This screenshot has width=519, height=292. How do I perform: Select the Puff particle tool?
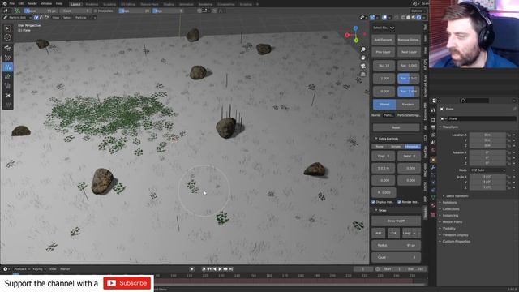coord(7,86)
